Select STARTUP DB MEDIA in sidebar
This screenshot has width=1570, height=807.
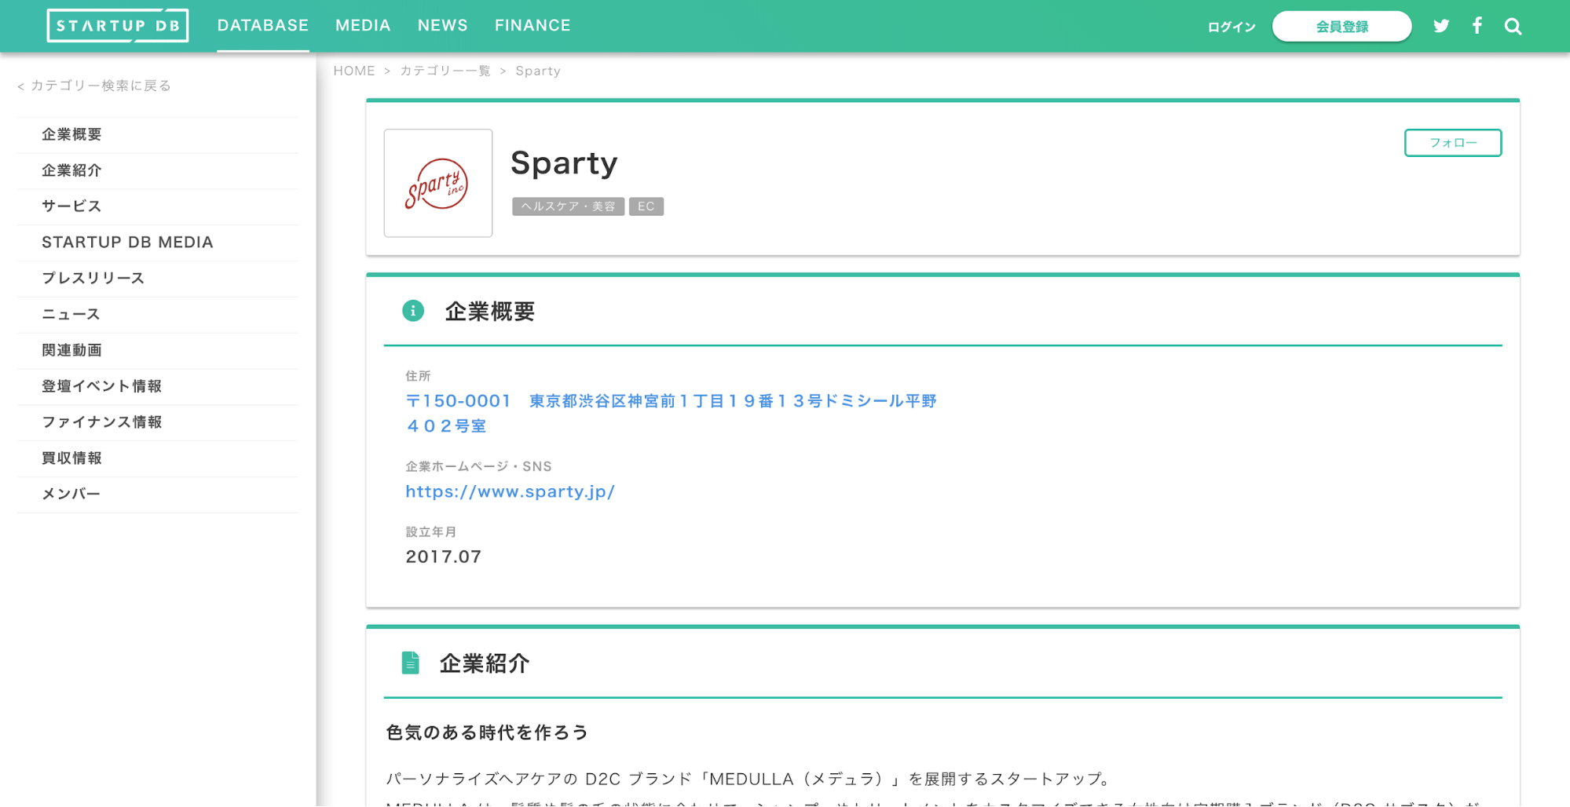point(158,243)
